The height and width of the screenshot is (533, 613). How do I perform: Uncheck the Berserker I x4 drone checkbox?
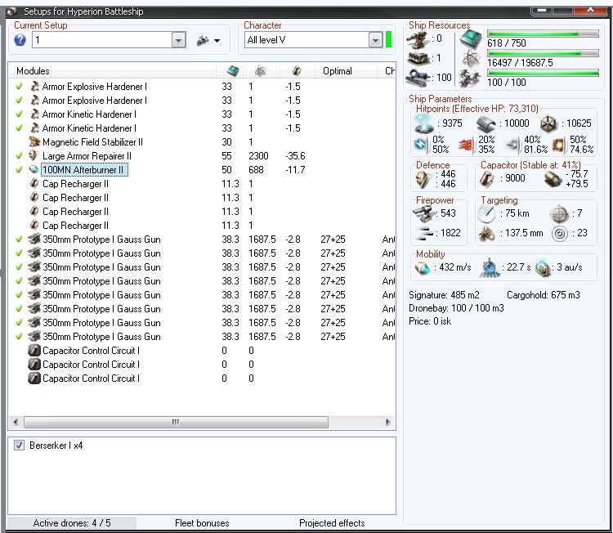click(x=19, y=445)
